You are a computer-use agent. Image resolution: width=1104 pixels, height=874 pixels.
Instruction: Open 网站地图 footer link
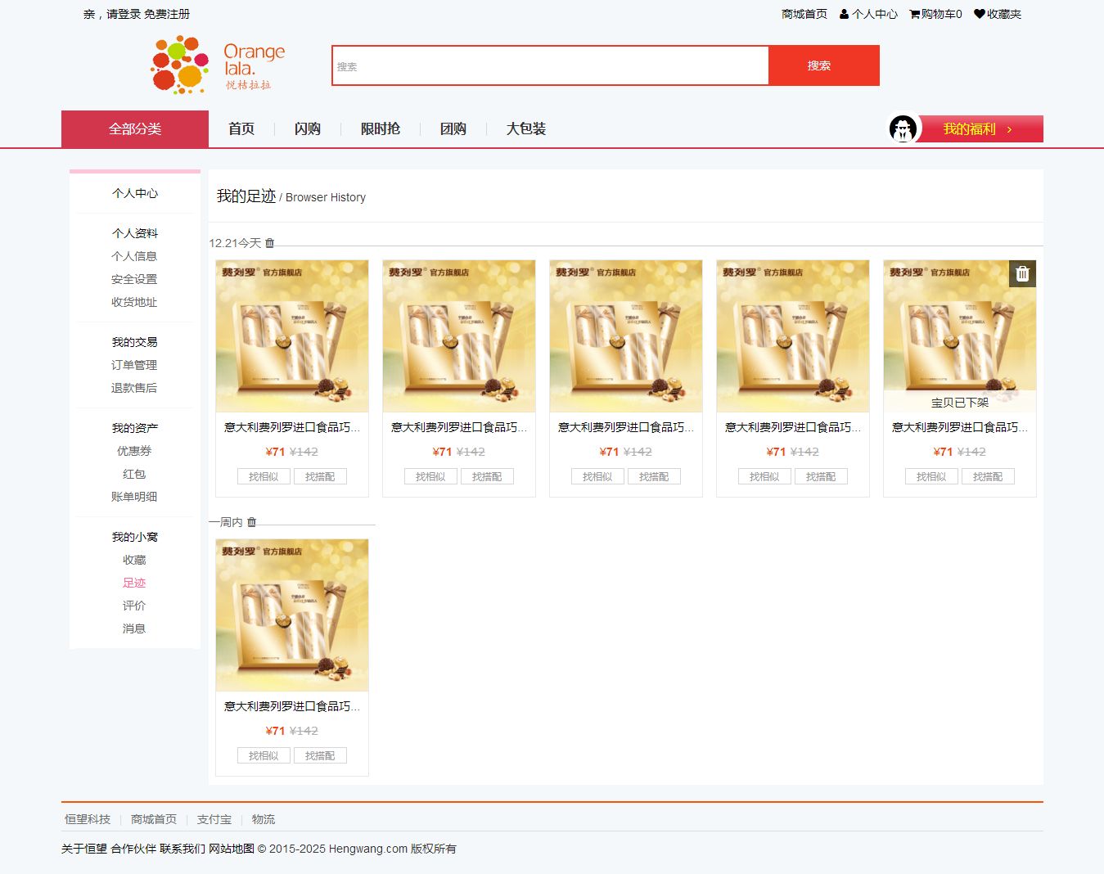(x=232, y=849)
